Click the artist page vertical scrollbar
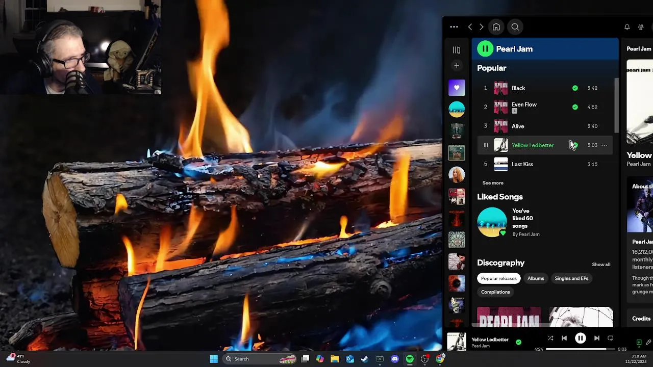Screen dimensions: 653x367 [616, 106]
